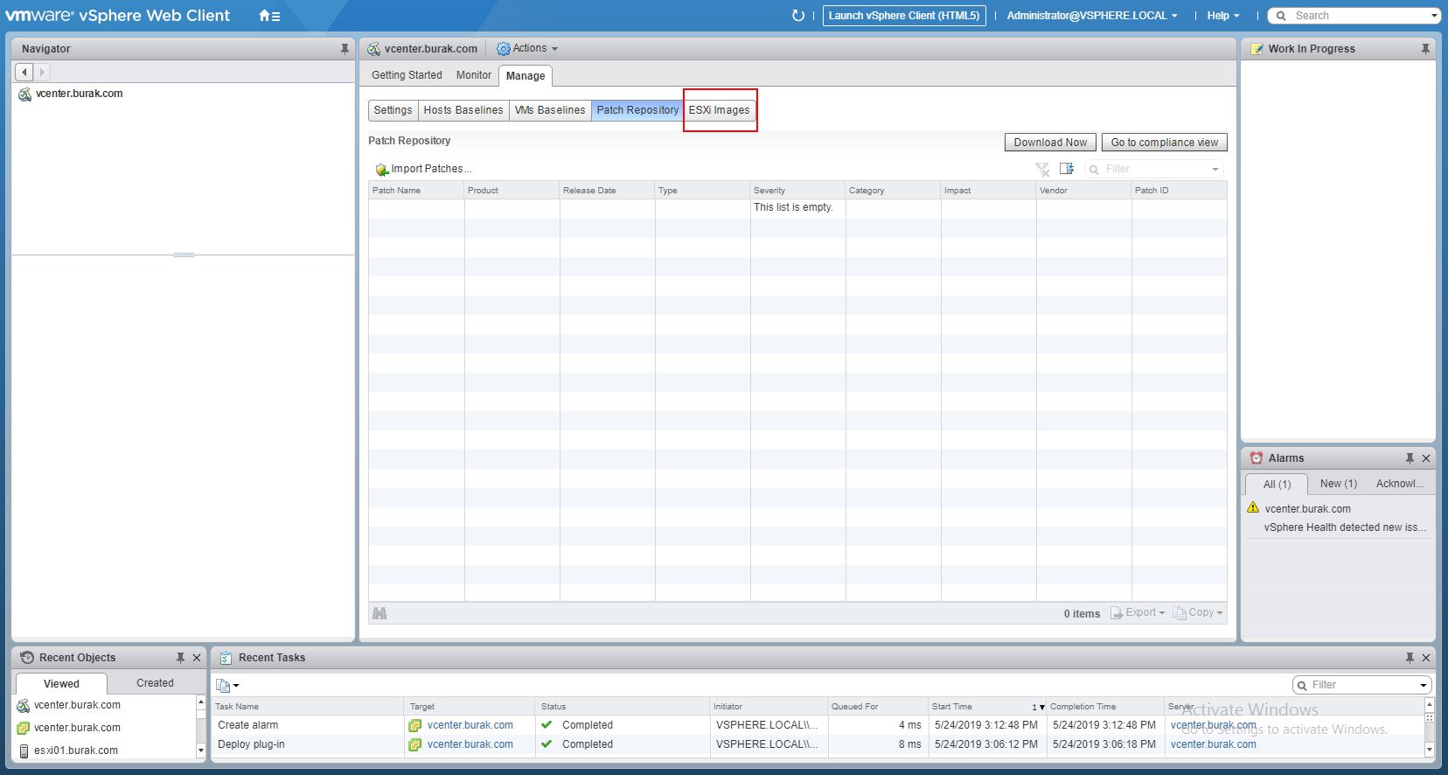This screenshot has width=1448, height=775.
Task: Open the Home menu icon
Action: point(269,16)
